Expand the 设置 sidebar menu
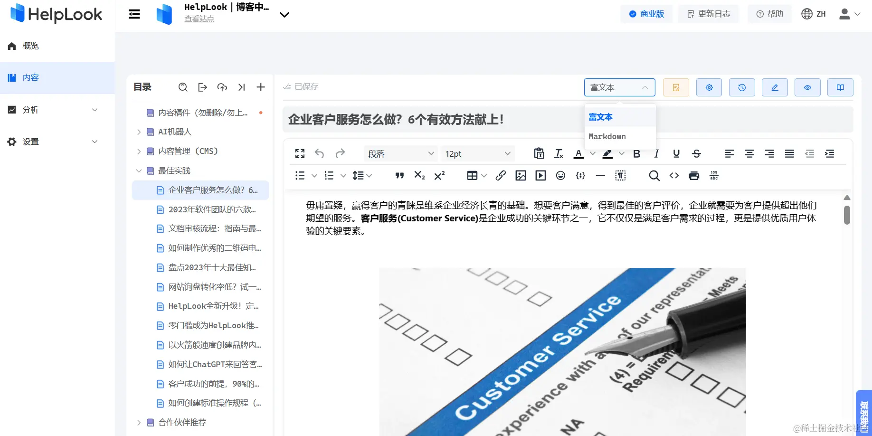This screenshot has width=872, height=436. coord(57,142)
